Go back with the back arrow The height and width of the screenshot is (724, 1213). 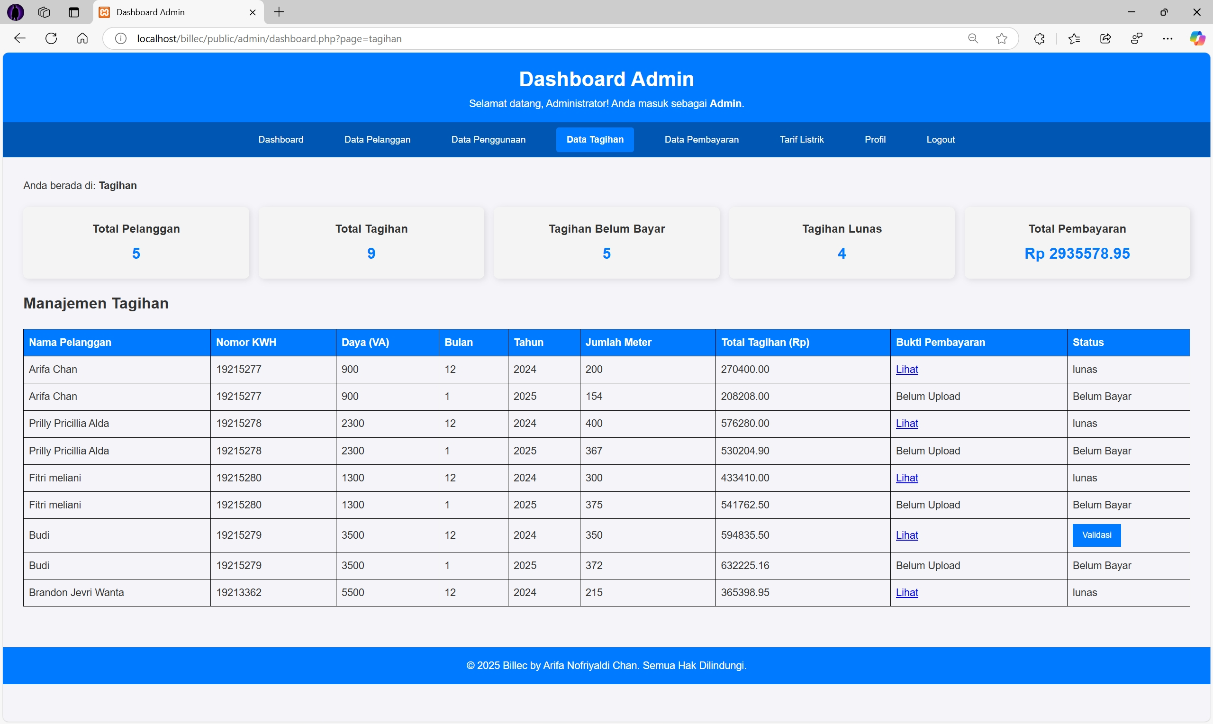click(x=20, y=38)
